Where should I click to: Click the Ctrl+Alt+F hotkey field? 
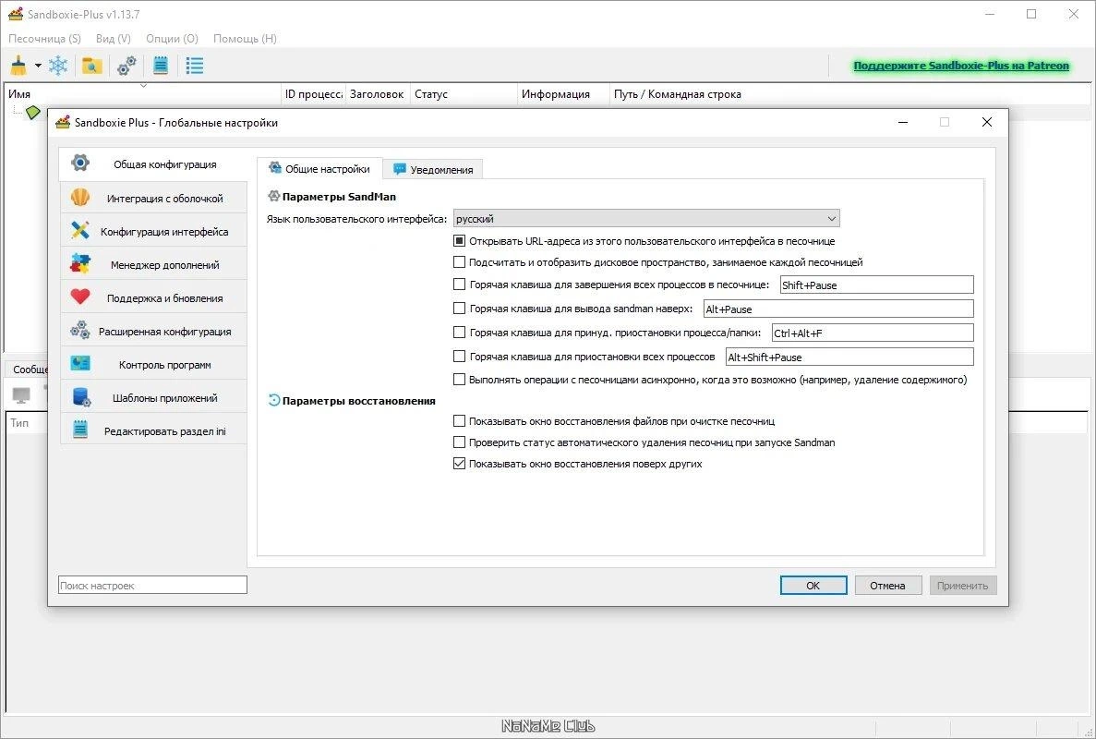pos(873,333)
